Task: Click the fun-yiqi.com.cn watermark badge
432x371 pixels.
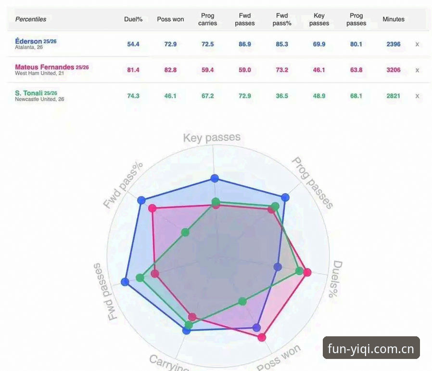Action: (371, 348)
